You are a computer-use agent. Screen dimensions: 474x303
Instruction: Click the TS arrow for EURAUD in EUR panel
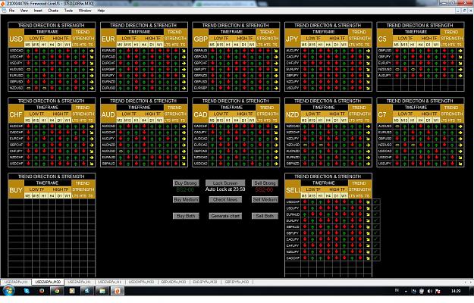(184, 51)
